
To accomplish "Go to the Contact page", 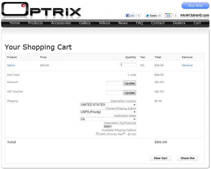I will [158, 23].
